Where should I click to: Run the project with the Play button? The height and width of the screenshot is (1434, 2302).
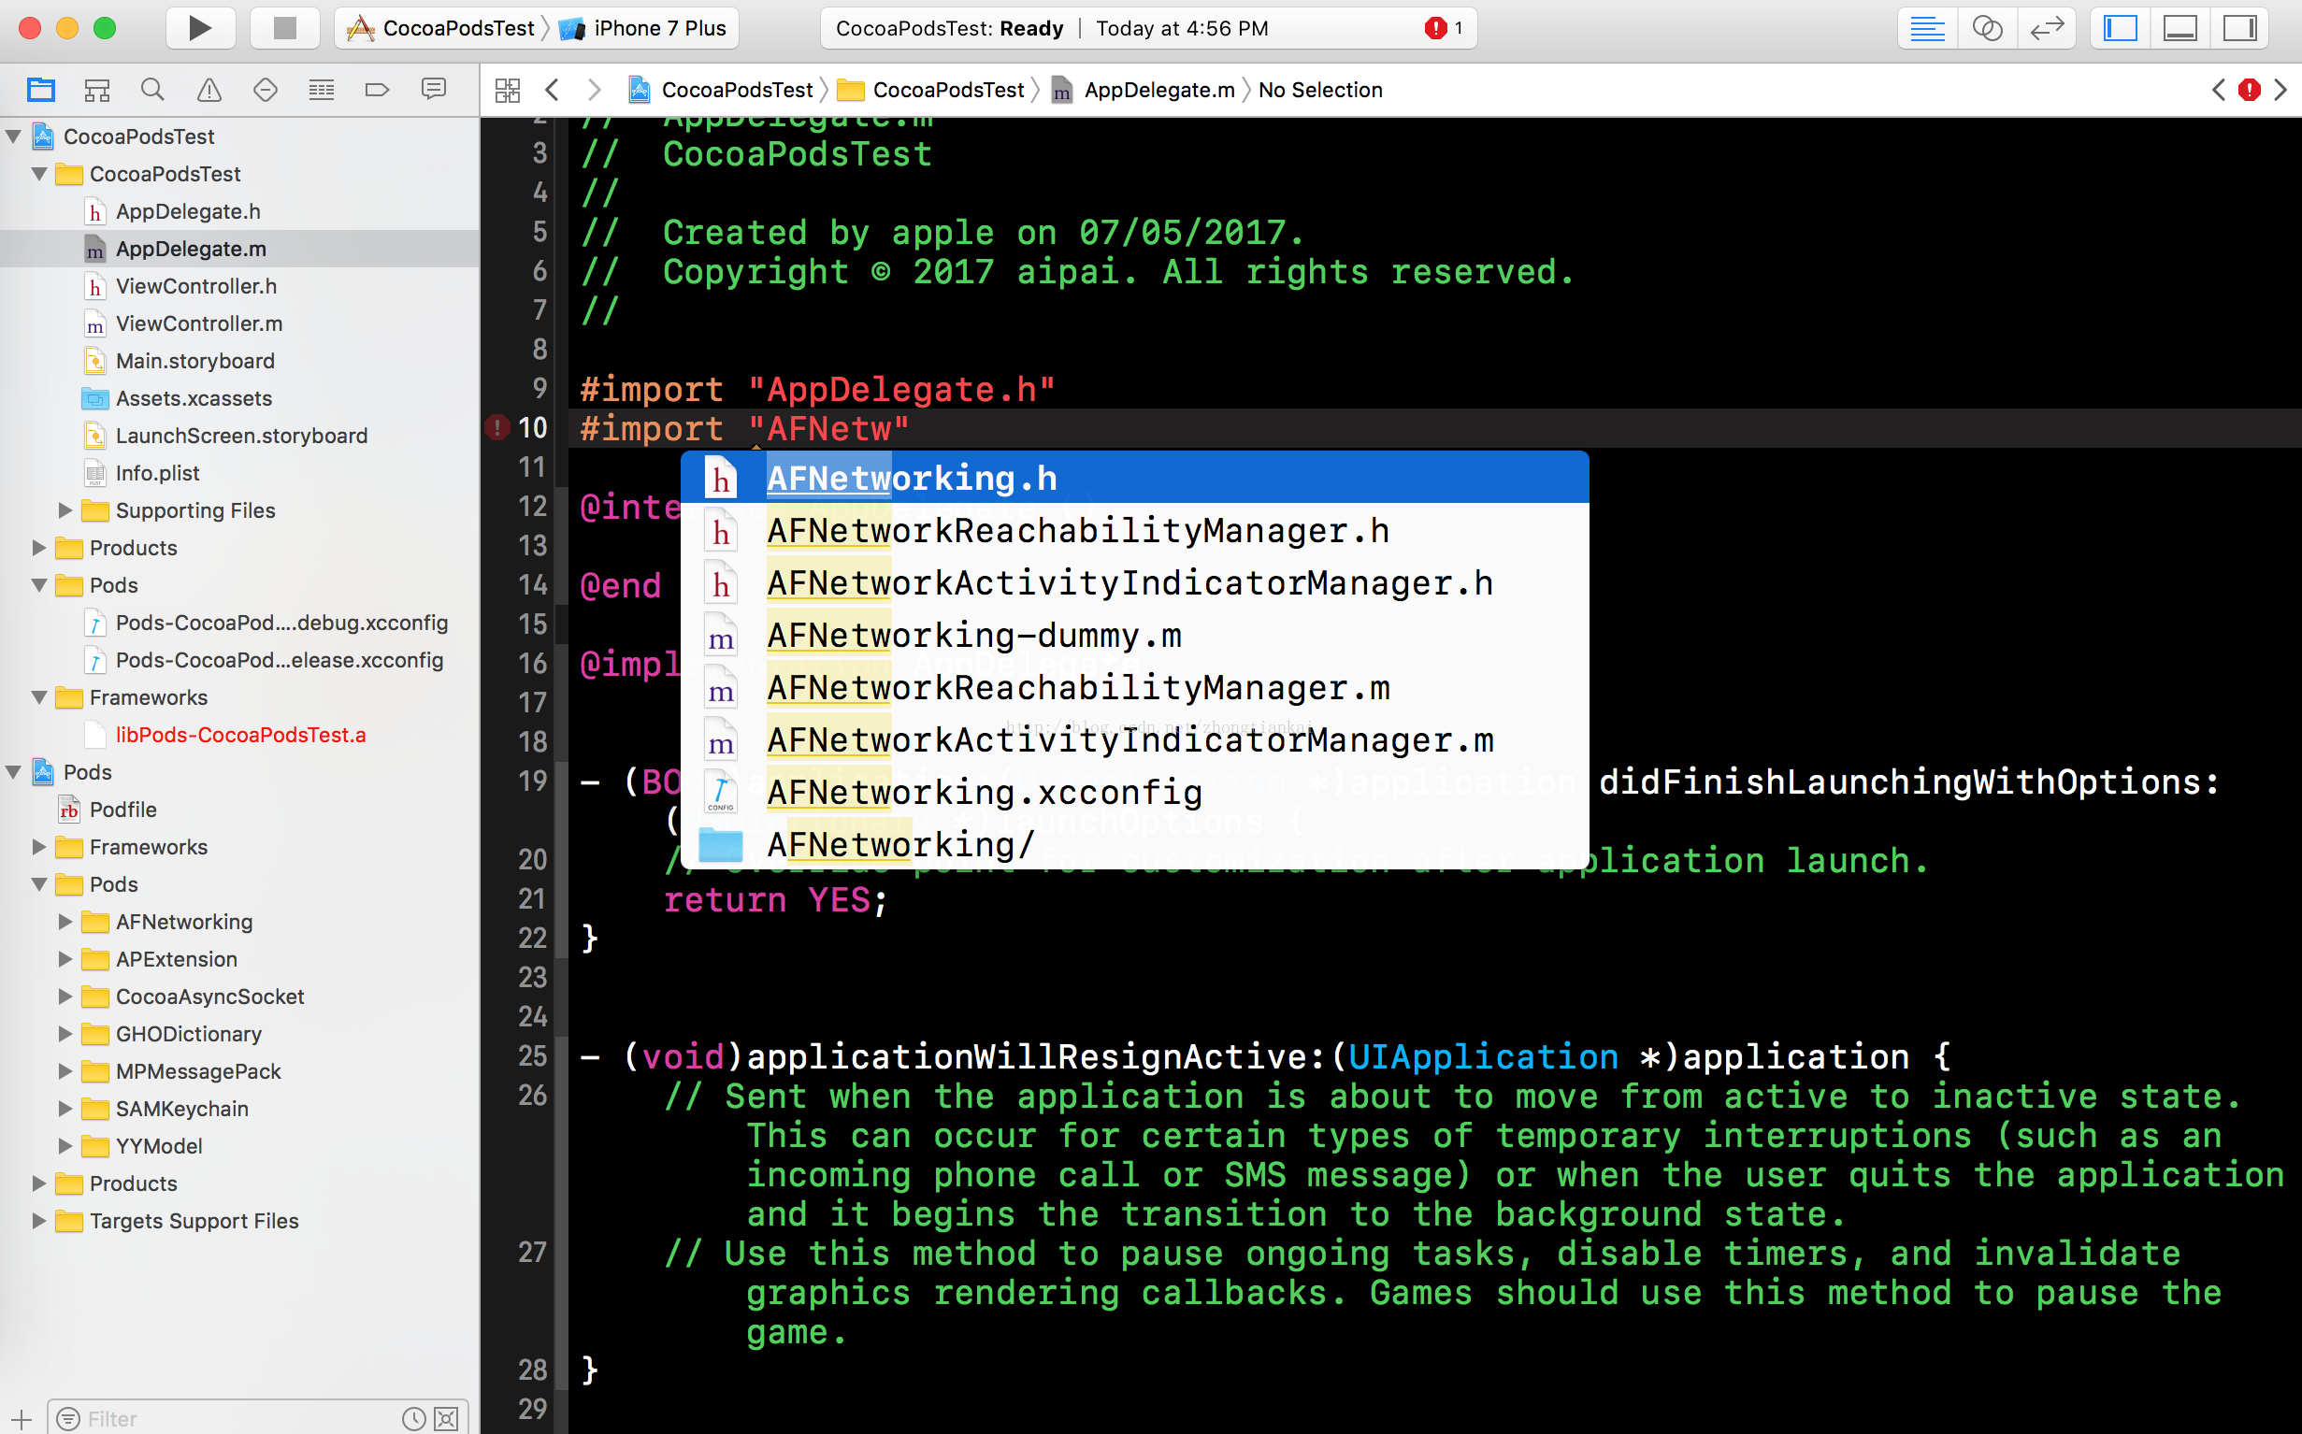(200, 28)
